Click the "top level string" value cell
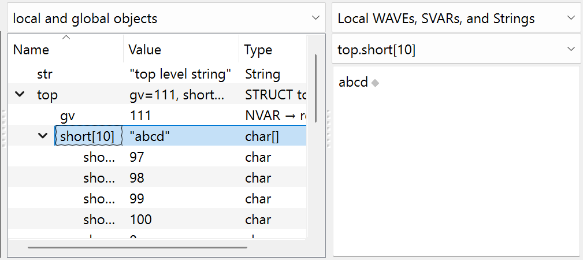This screenshot has height=260, width=583. [x=180, y=74]
